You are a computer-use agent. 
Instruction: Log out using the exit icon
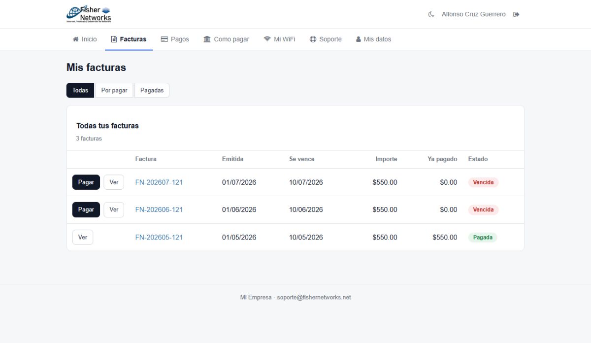pos(516,14)
